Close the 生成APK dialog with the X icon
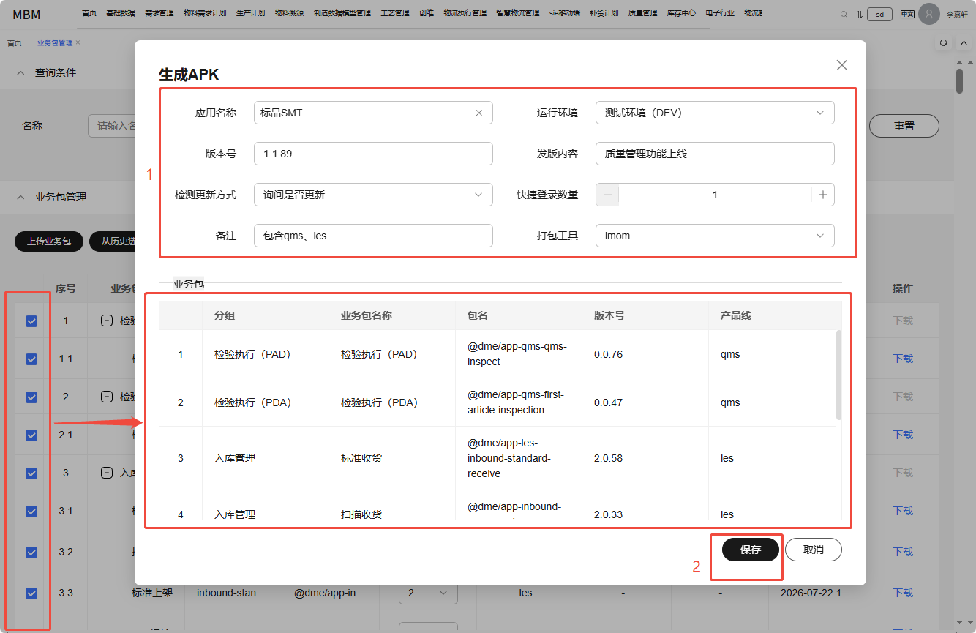The image size is (976, 633). pos(842,65)
